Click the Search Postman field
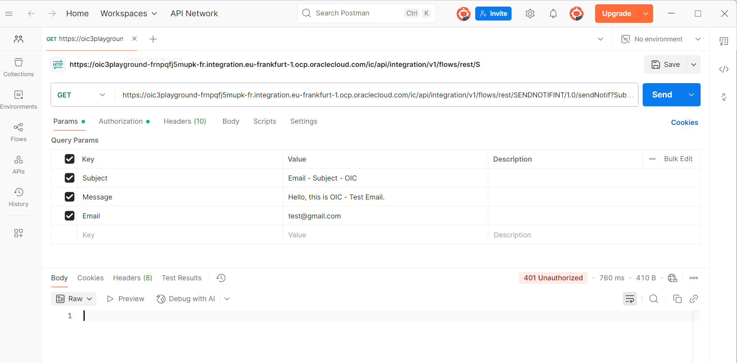This screenshot has width=737, height=363. 367,14
